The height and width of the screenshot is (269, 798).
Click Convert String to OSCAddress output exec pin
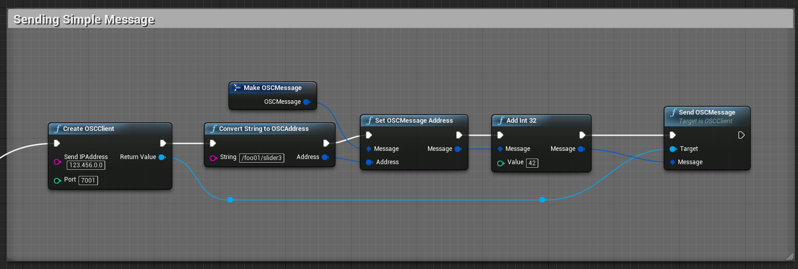(326, 143)
